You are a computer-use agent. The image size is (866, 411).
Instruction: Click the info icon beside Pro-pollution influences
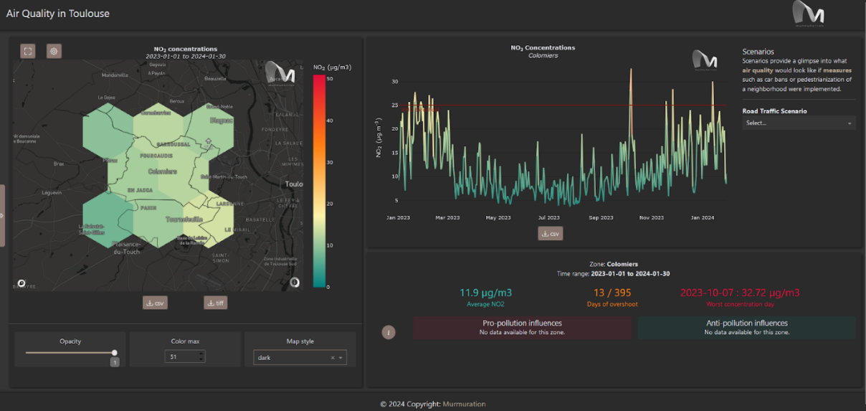(x=389, y=332)
